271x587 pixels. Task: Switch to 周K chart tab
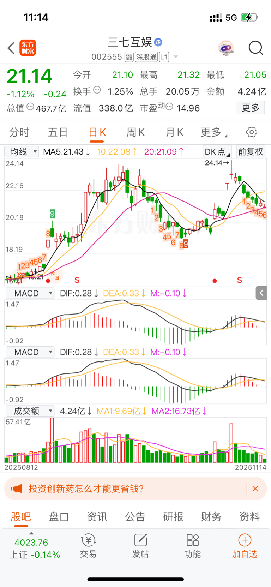(136, 132)
